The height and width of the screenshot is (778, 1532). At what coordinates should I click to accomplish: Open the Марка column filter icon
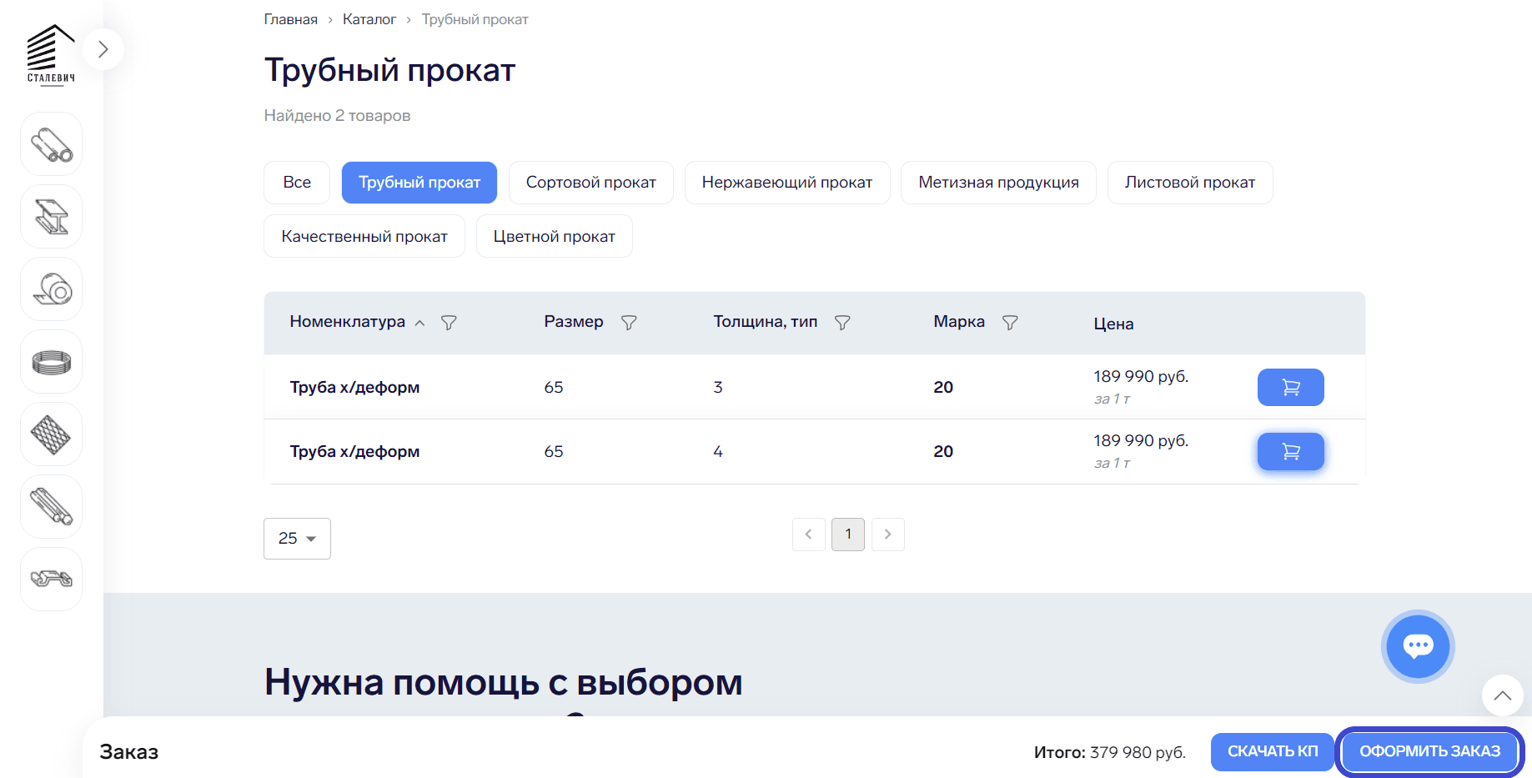tap(1010, 323)
